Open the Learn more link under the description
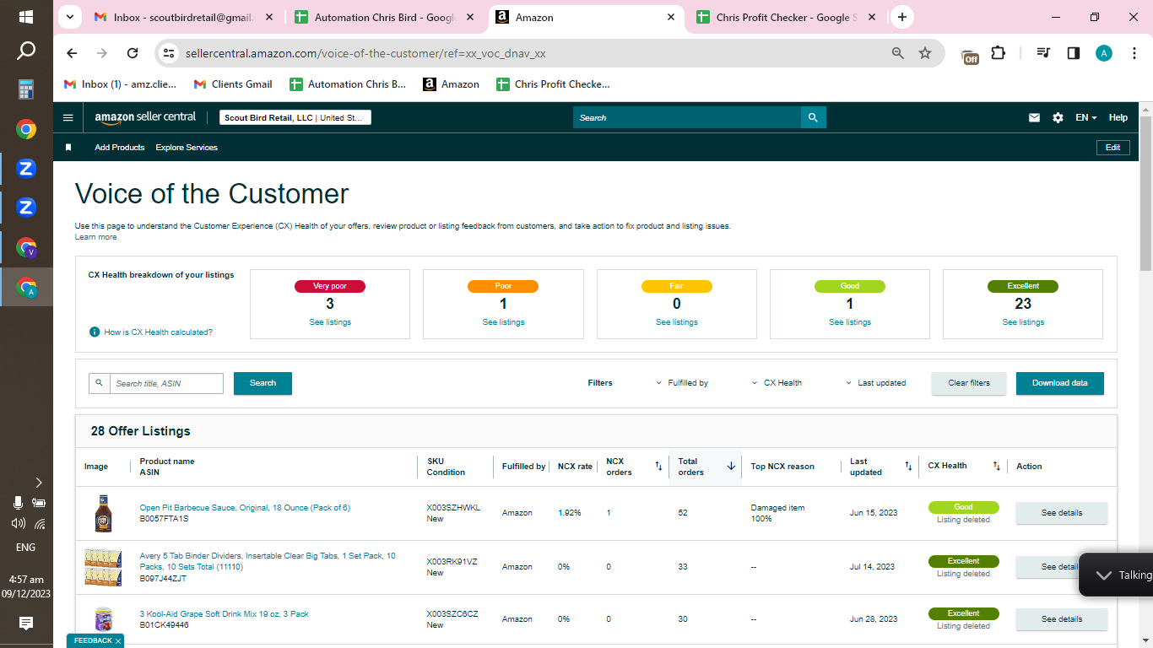The height and width of the screenshot is (648, 1153). pos(96,237)
